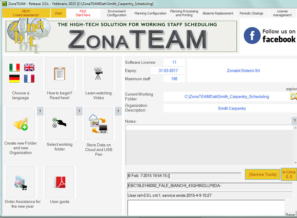Click the Create new Folder and new Organization label

(x=20, y=148)
